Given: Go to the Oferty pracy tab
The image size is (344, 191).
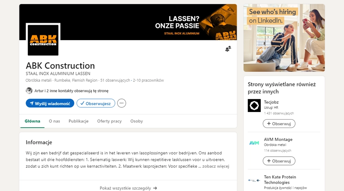Looking at the screenshot, I should 109,121.
